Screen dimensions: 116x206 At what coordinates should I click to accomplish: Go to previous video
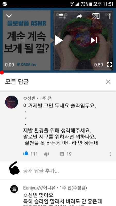click(22, 40)
